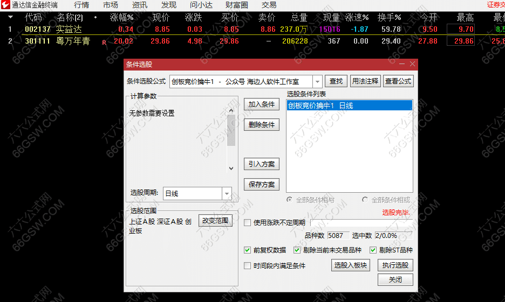Open the 行情 menu
Viewport: 505px width, 302px height.
[x=81, y=5]
